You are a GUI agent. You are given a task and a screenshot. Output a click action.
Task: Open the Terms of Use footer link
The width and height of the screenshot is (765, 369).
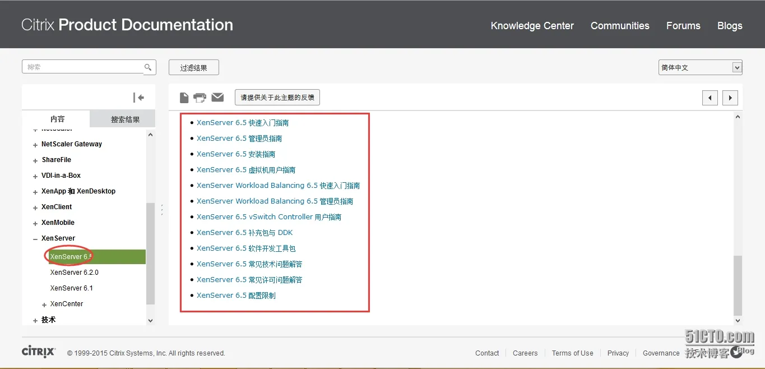coord(572,353)
